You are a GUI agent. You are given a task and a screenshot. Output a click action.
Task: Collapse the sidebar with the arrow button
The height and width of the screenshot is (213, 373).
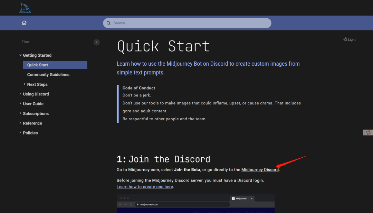point(97,42)
